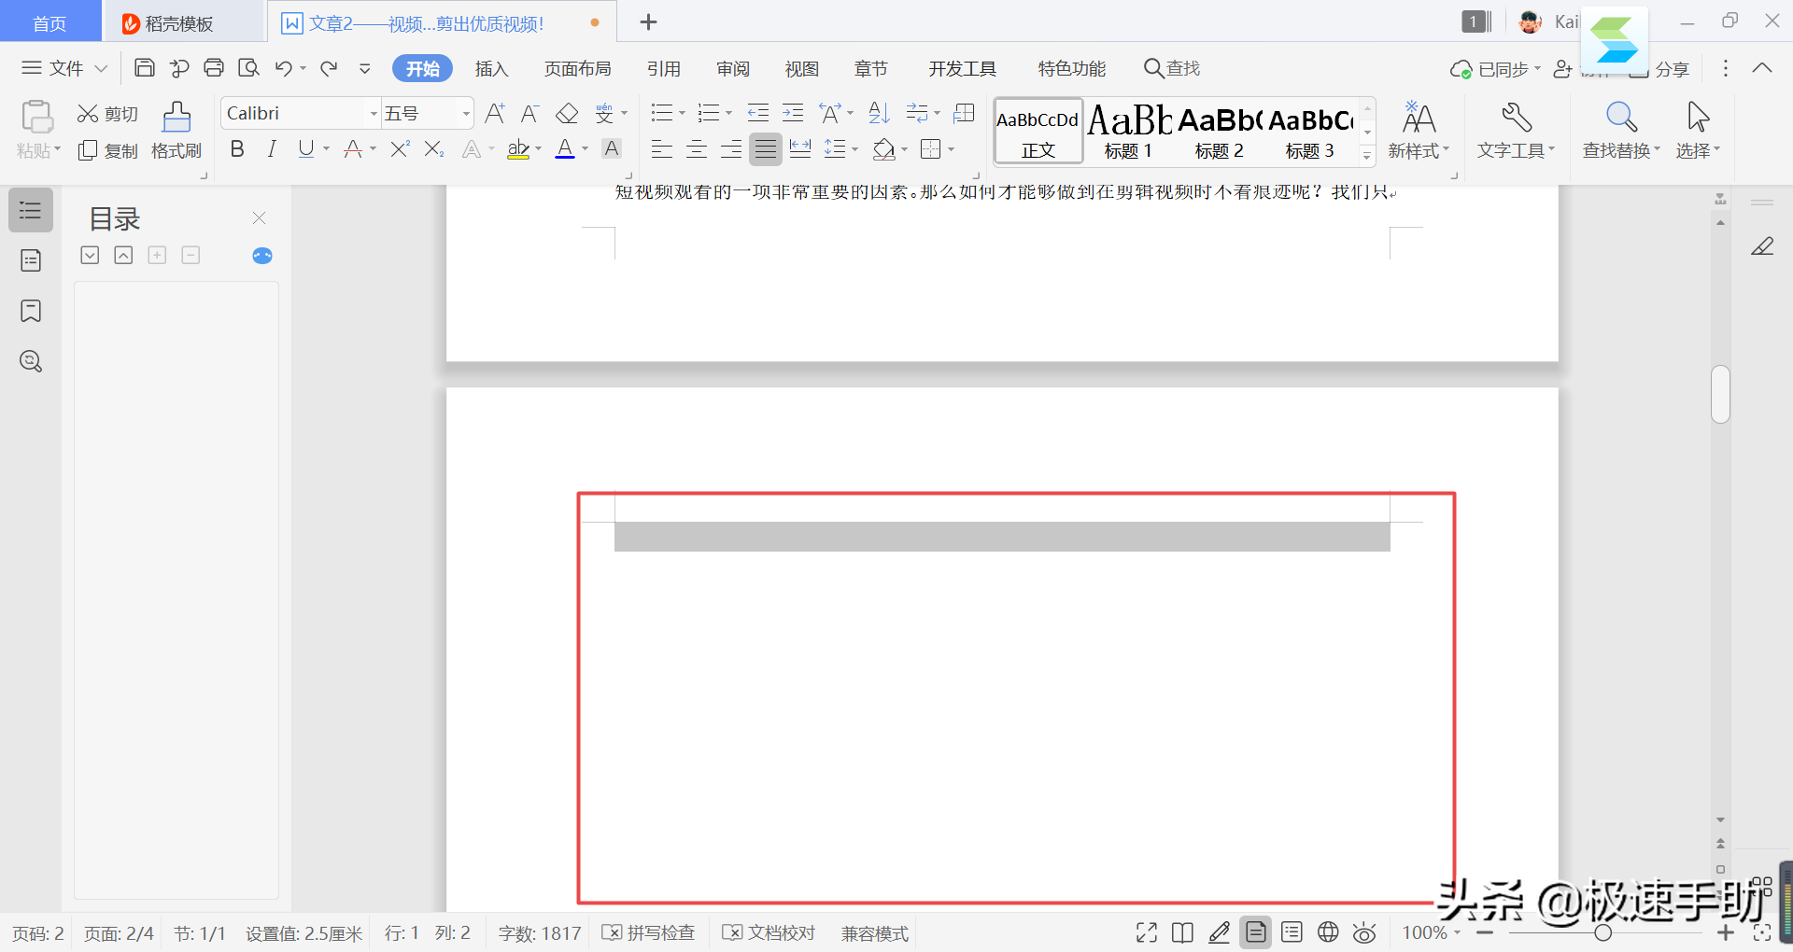This screenshot has height=952, width=1793.
Task: Toggle italic formatting
Action: [271, 148]
